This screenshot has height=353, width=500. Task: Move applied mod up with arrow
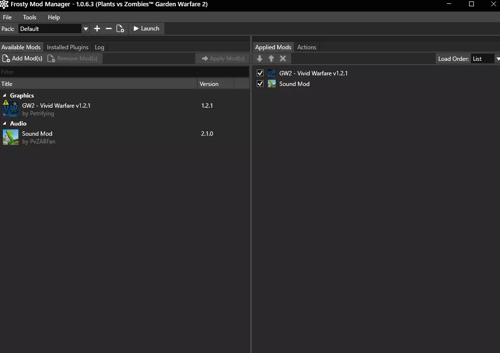click(271, 58)
